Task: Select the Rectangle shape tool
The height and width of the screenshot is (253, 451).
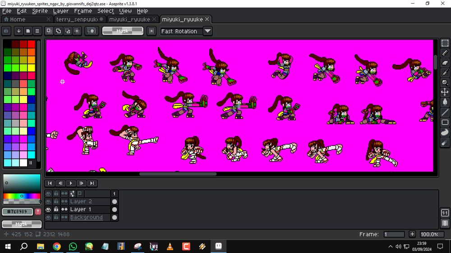Action: tap(445, 122)
